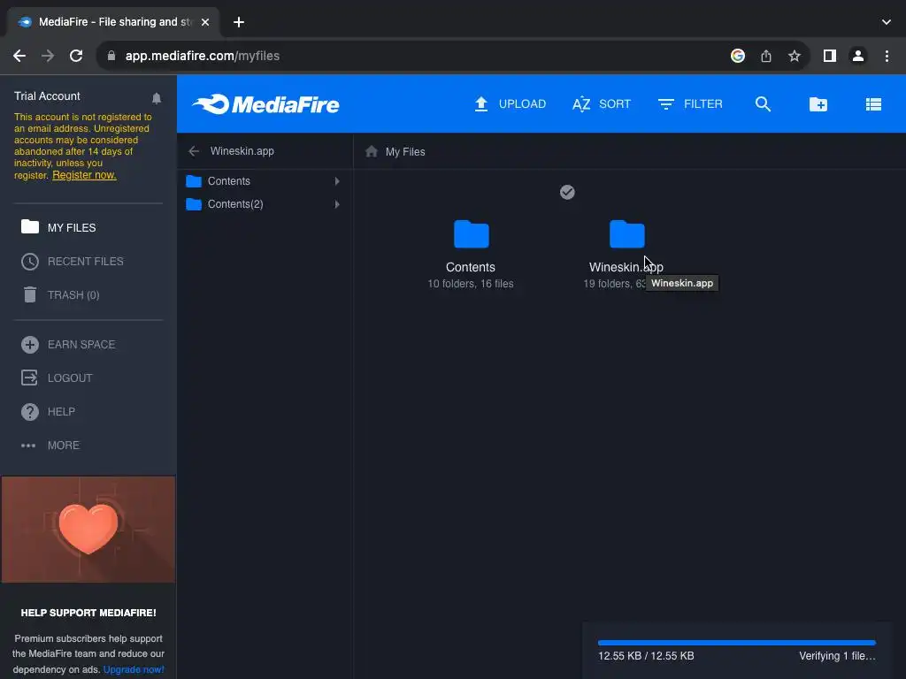Select the Contents folder in the tree
Image resolution: width=906 pixels, height=679 pixels.
229,181
